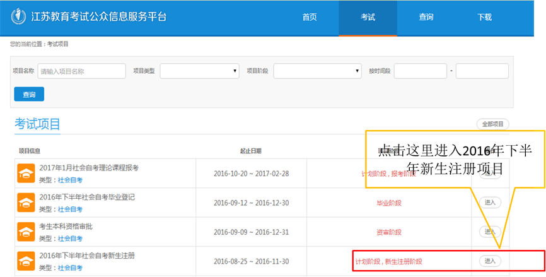The image size is (546, 277).
Task: Click the Jiangsu education exam platform logo
Action: point(19,17)
